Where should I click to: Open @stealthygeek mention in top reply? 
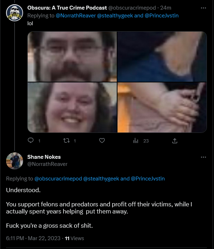[115, 16]
